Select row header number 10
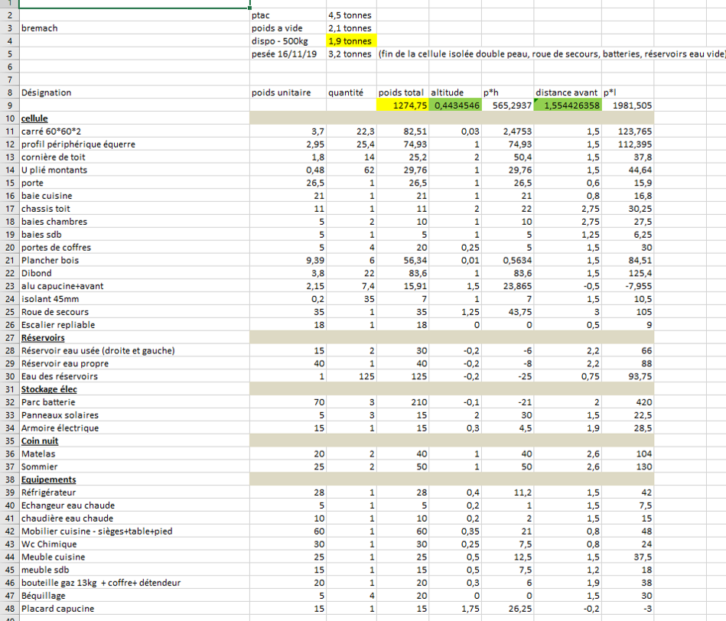Viewport: 726px width, 621px height. pos(9,119)
